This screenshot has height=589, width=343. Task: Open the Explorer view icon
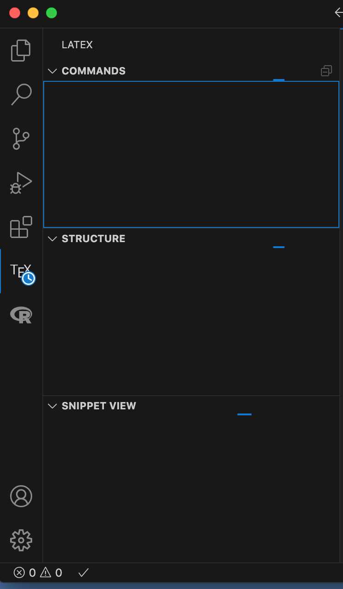[x=21, y=50]
